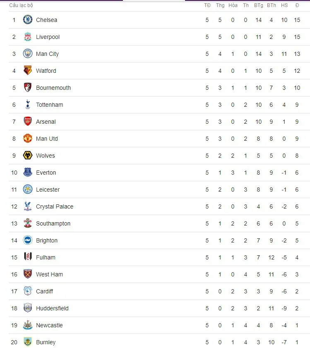The width and height of the screenshot is (310, 348).
Task: Click the Brighton team name
Action: click(x=47, y=240)
